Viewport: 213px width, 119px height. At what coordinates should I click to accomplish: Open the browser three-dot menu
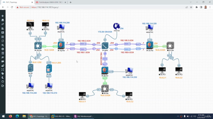[210, 7]
